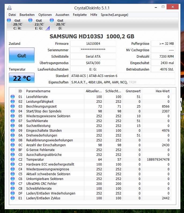Viewport: 184px width, 213px height.
Task: Click status orb of Leistungsfähigkeit row
Action: (x=13, y=101)
